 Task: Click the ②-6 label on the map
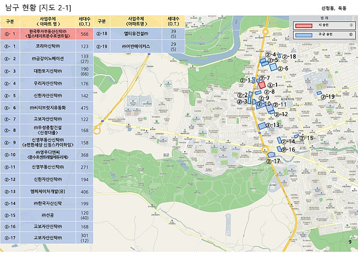click(x=283, y=68)
